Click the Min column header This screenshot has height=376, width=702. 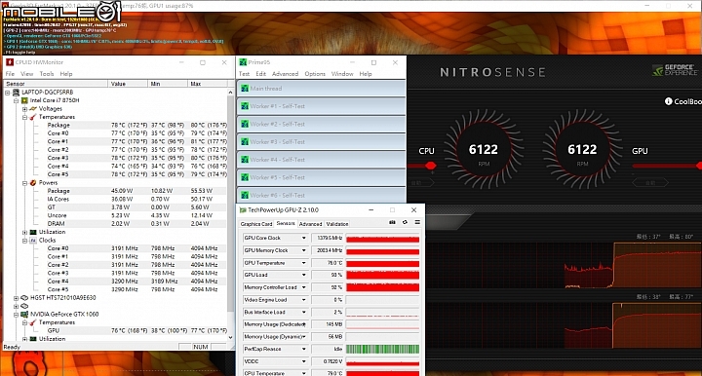[168, 84]
